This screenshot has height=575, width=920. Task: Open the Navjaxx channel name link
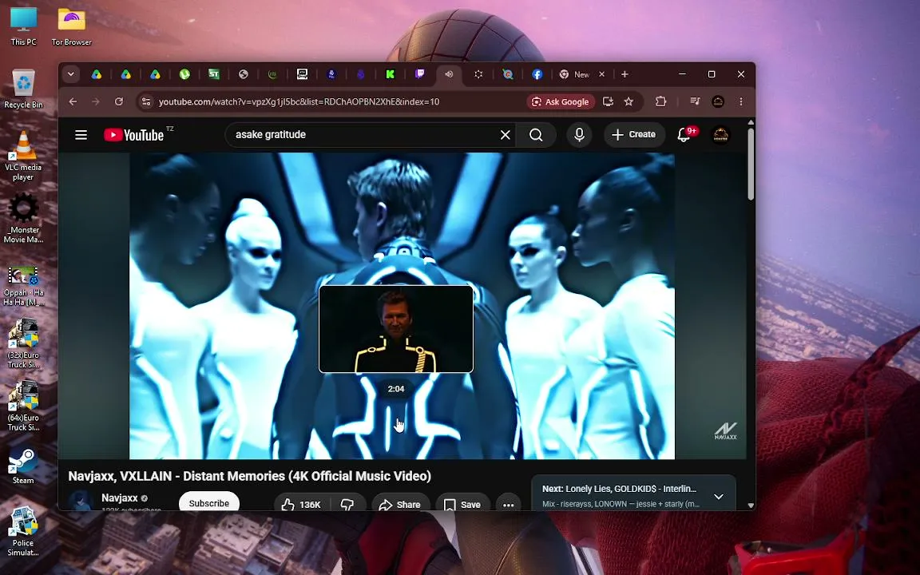click(x=120, y=498)
